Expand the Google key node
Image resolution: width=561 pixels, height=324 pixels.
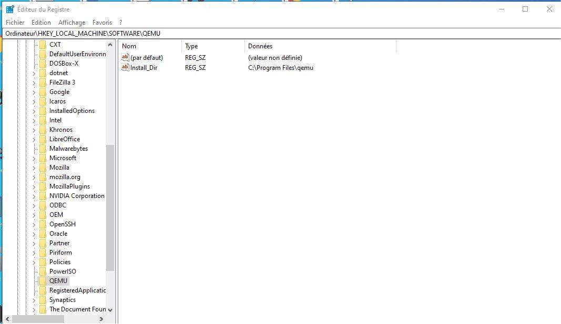[34, 92]
